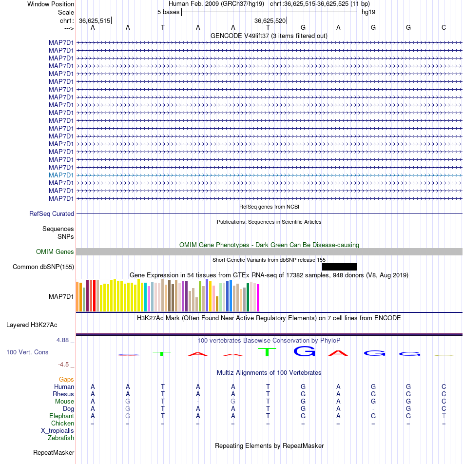The height and width of the screenshot is (464, 463).
Task: Click the hg19 label beside scale bar
Action: [368, 12]
